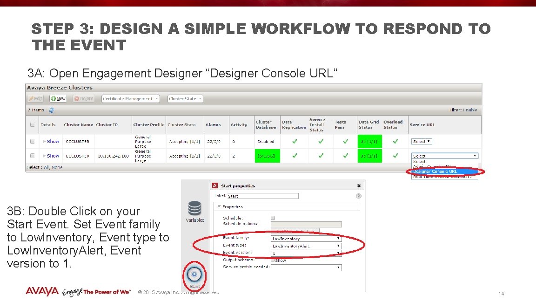Click the Schedule options field
This screenshot has width=536, height=302.
click(306, 224)
